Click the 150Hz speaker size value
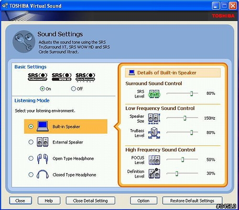The image size is (239, 210). click(210, 118)
